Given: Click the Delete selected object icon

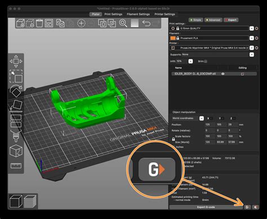Looking at the screenshot, I should pos(30,24).
